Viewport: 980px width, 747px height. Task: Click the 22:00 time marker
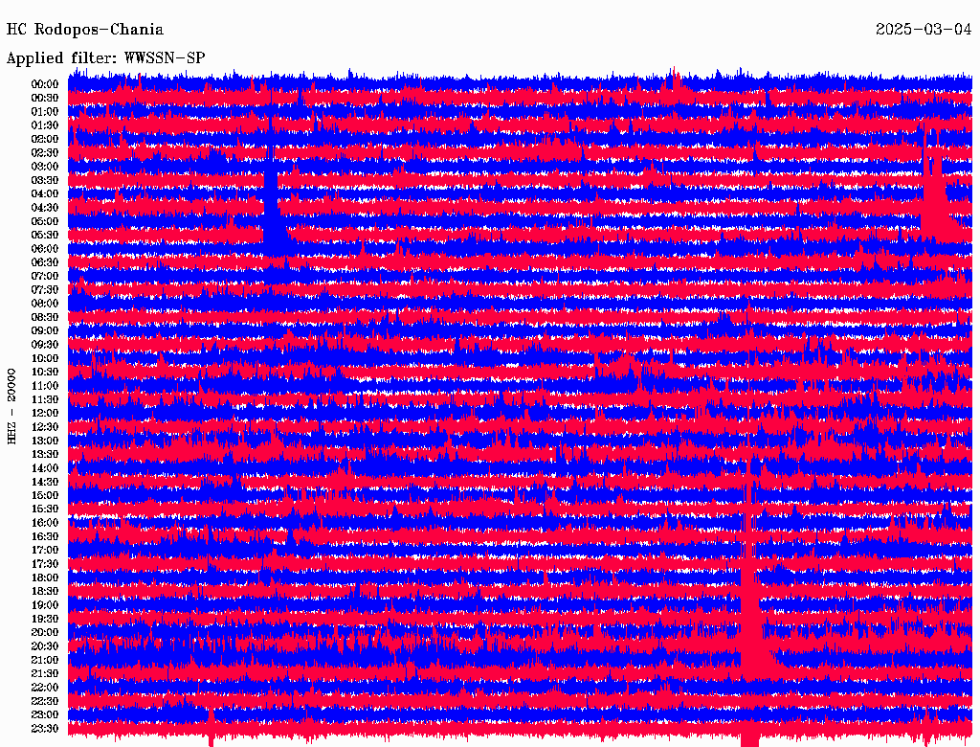(x=44, y=688)
